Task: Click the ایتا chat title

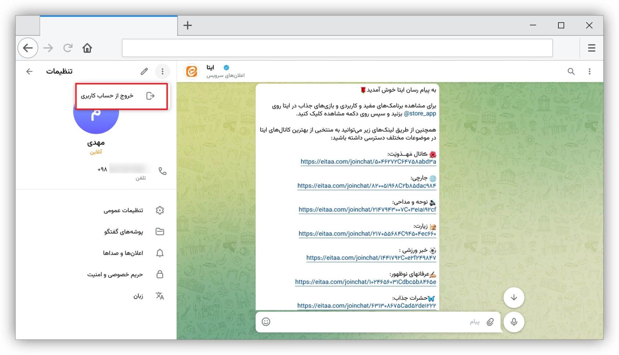Action: click(210, 68)
